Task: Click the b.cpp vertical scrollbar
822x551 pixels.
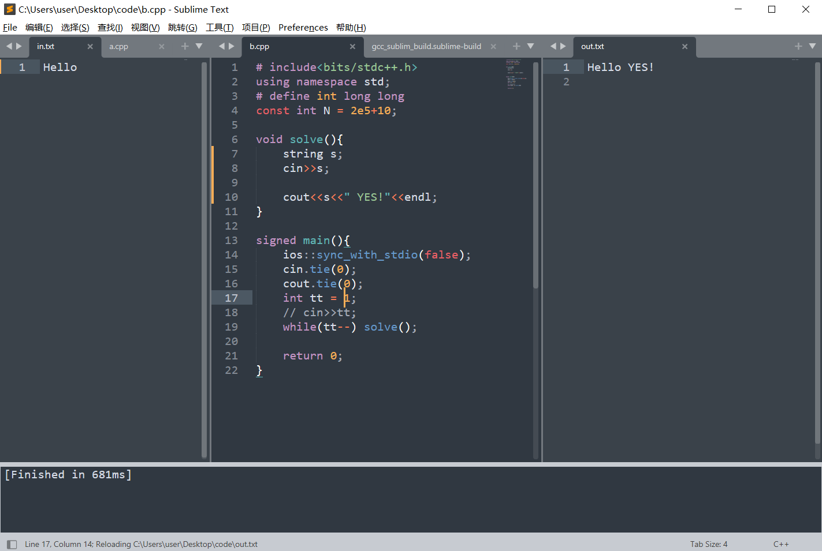Action: click(535, 173)
